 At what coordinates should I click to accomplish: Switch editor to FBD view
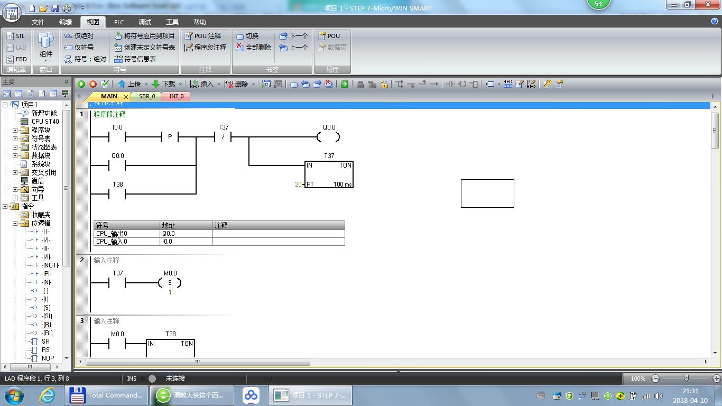(15, 59)
